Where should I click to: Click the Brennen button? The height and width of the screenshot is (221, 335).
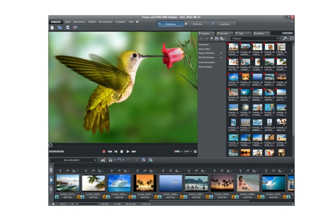click(197, 23)
